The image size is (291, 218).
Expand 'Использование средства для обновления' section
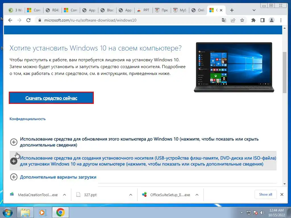(143, 142)
